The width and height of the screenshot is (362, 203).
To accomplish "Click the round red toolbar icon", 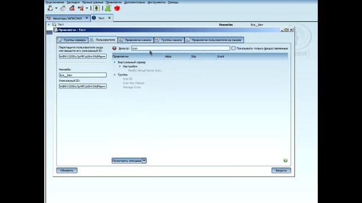I will [x=117, y=8].
